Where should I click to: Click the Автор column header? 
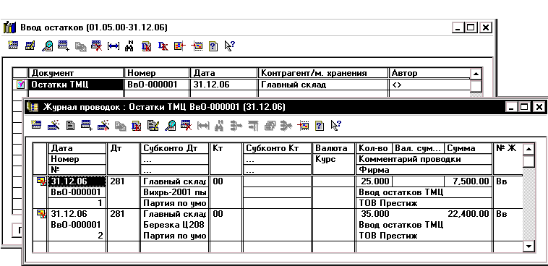click(x=429, y=73)
